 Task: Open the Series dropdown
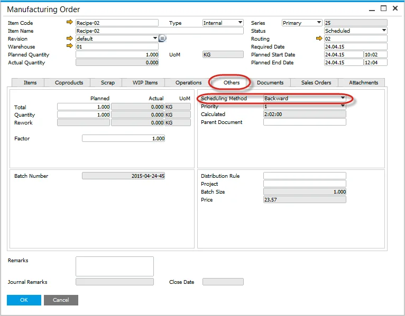pyautogui.click(x=318, y=23)
